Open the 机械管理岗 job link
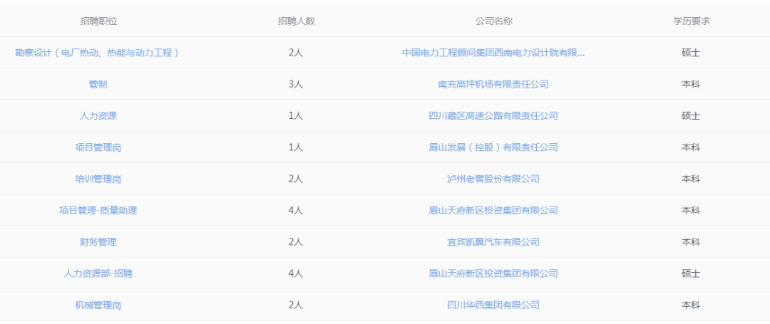This screenshot has height=324, width=770. 98,305
